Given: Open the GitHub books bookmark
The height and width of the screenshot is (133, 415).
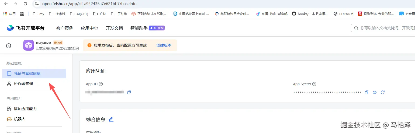Looking at the screenshot, I should [x=310, y=14].
